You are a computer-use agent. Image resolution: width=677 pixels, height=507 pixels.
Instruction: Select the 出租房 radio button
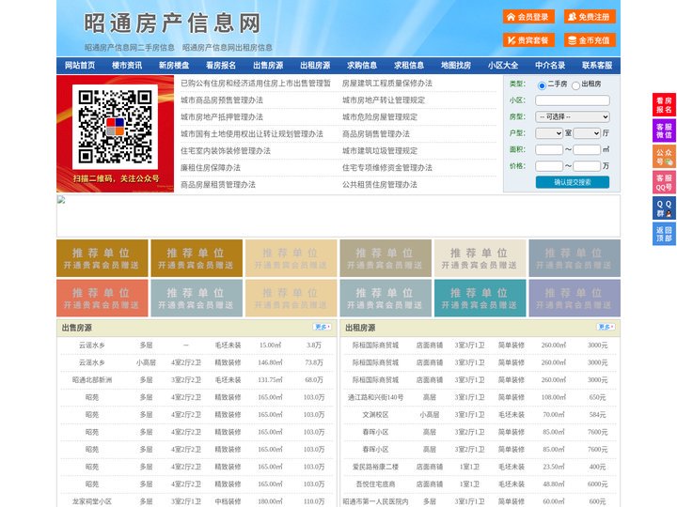pyautogui.click(x=575, y=85)
